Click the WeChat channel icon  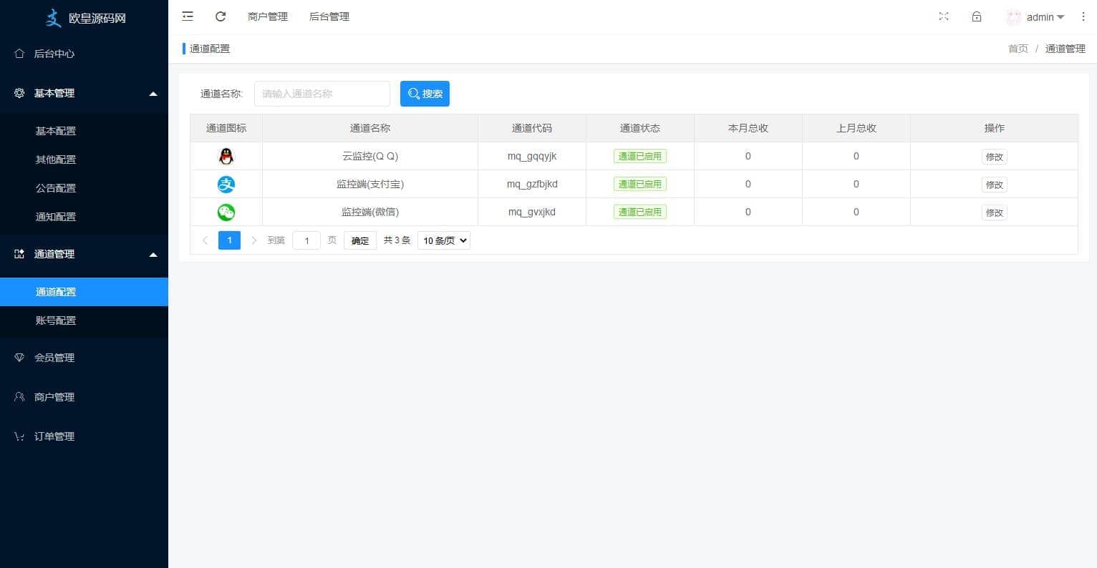(226, 212)
